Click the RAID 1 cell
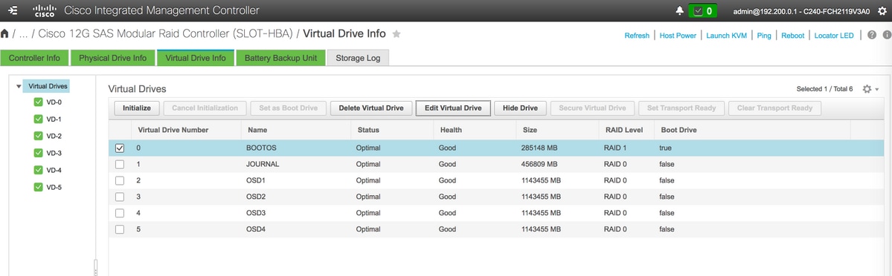 point(615,148)
